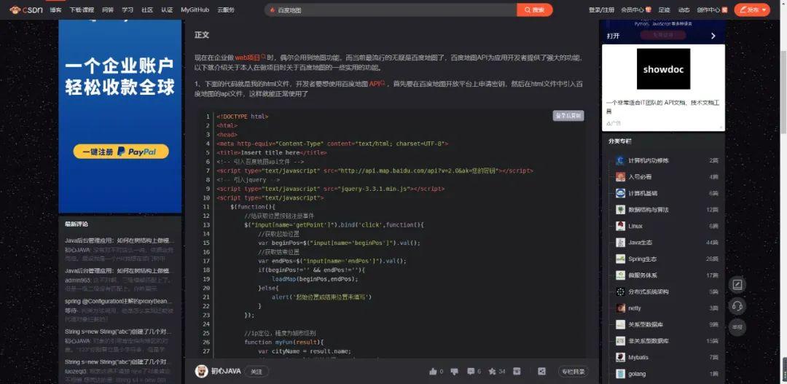Open the 动态 updates link
Viewport: 787px width, 384px height.
(684, 9)
